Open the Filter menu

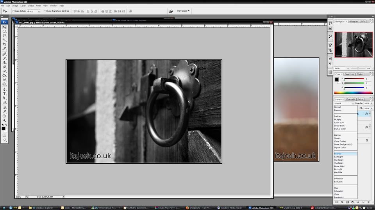pos(38,6)
